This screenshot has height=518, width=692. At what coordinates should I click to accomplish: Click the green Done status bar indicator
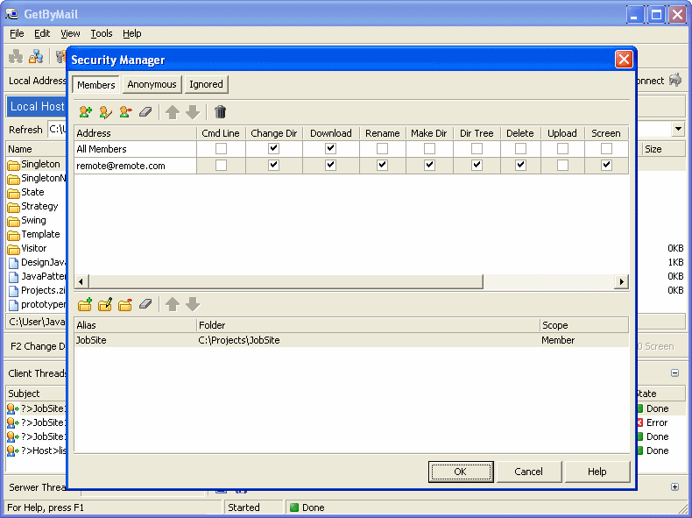(x=294, y=507)
